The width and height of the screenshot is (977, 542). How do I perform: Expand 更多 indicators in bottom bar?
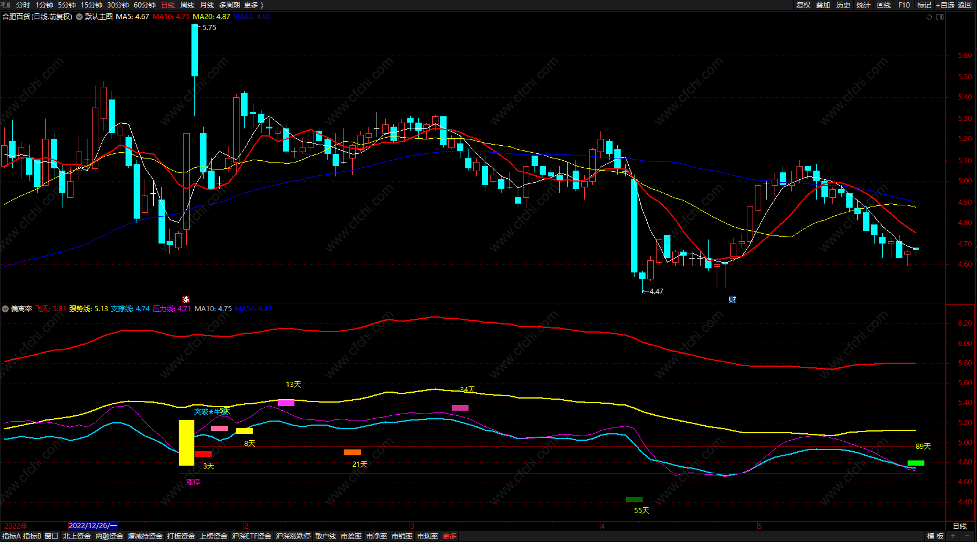tap(449, 536)
